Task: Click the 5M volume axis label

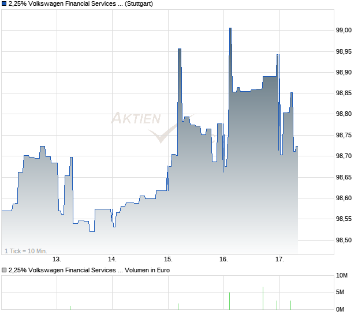Action: coord(342,292)
